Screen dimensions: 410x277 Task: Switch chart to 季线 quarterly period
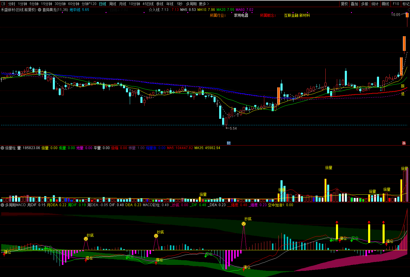pyautogui.click(x=160, y=4)
